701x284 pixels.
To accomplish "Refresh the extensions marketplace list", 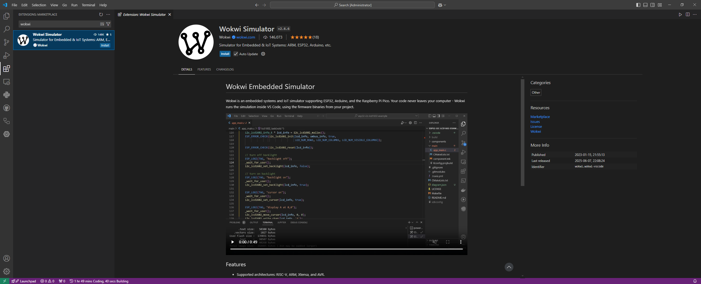I will tap(101, 14).
